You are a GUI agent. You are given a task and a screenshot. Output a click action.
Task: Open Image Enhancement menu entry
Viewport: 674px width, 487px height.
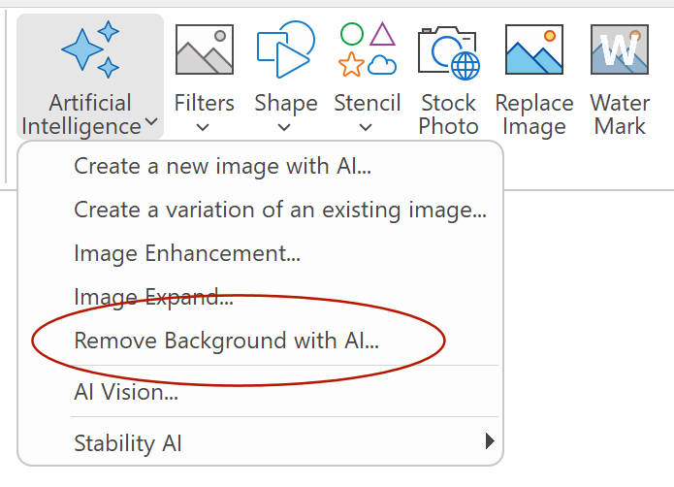187,253
